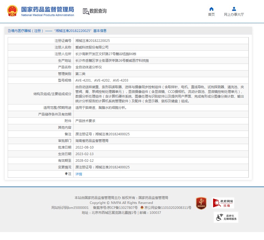This screenshot has height=240, width=264.
Task: Click the NMPA national emblem logo
Action: (12, 11)
